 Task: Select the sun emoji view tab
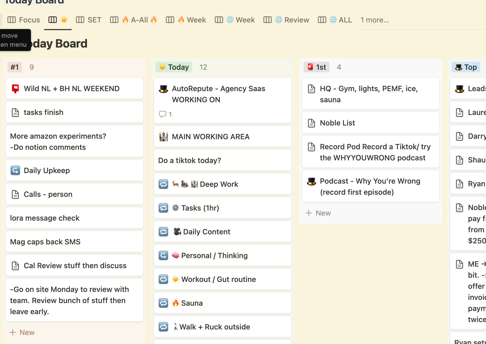coord(58,20)
